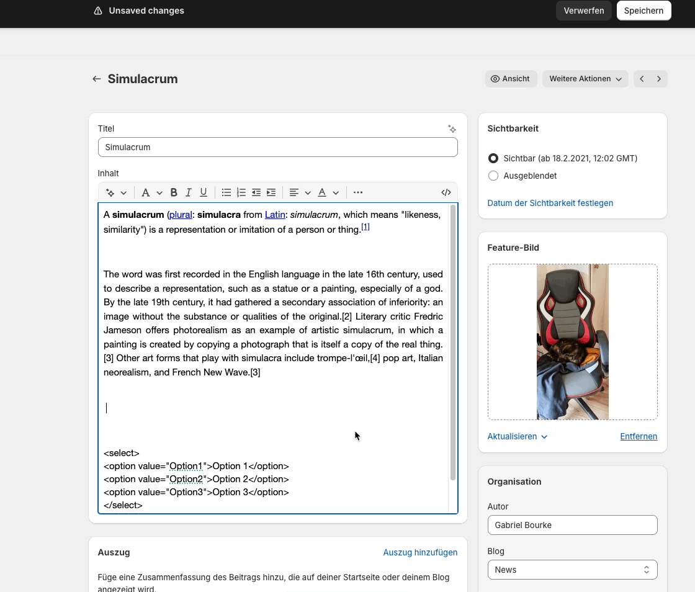
Task: Switch to HTML source view
Action: click(446, 192)
